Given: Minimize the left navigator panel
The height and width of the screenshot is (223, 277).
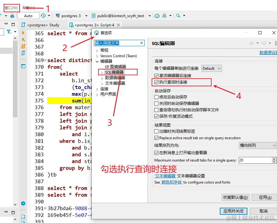Looking at the screenshot, I should tap(6, 24).
